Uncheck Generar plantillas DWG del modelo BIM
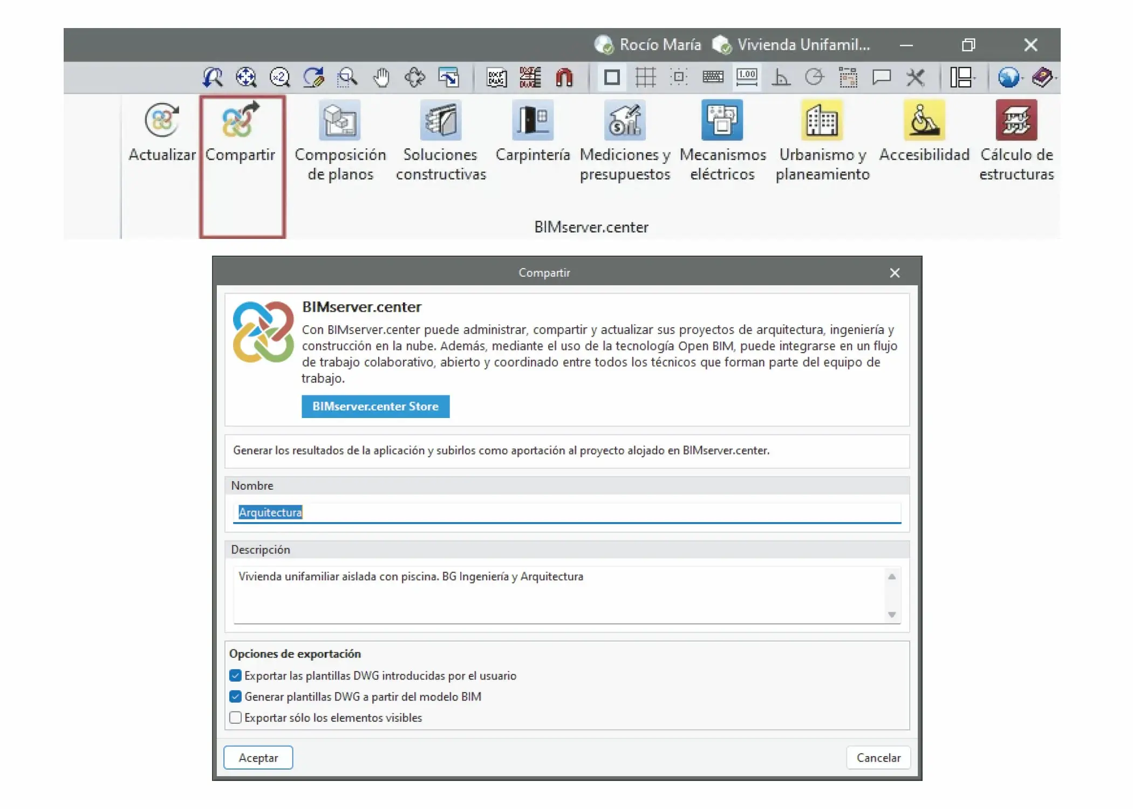Image resolution: width=1133 pixels, height=809 pixels. [235, 697]
